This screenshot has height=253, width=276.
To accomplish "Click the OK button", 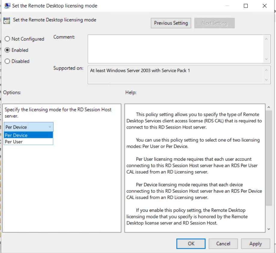I will 191,244.
